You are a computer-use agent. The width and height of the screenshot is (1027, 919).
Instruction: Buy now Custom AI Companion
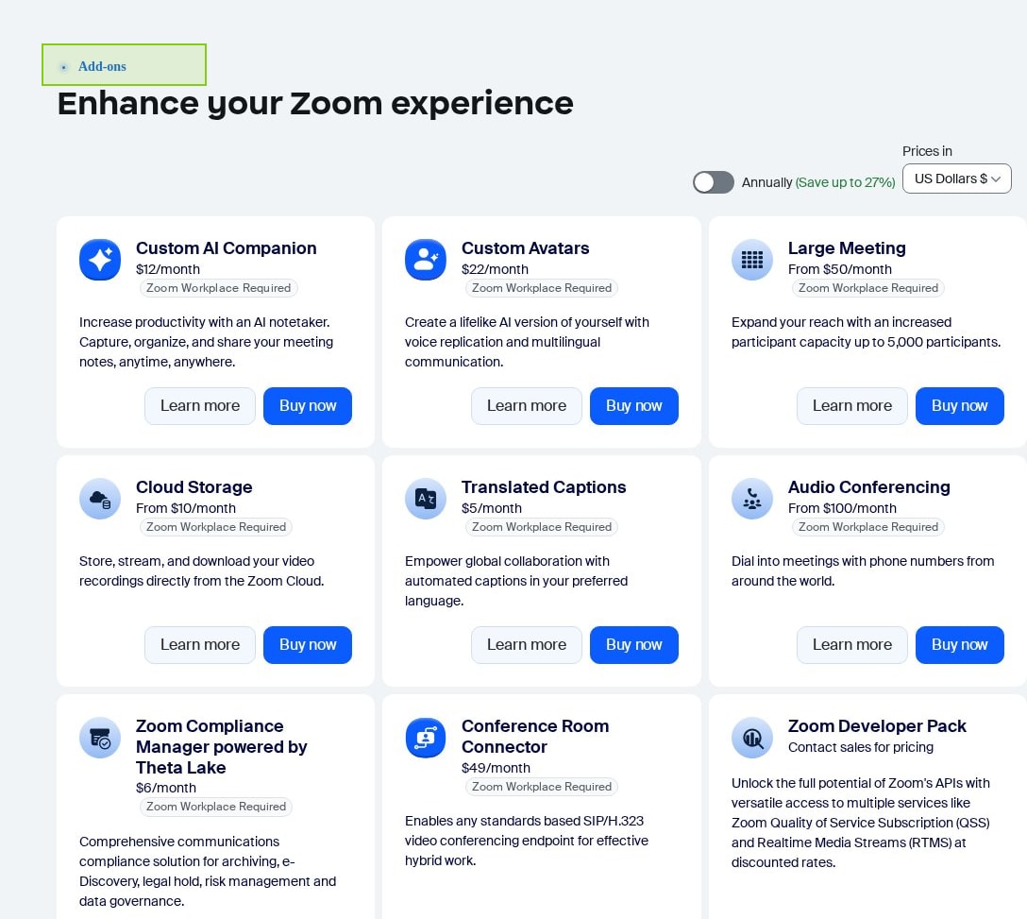308,406
